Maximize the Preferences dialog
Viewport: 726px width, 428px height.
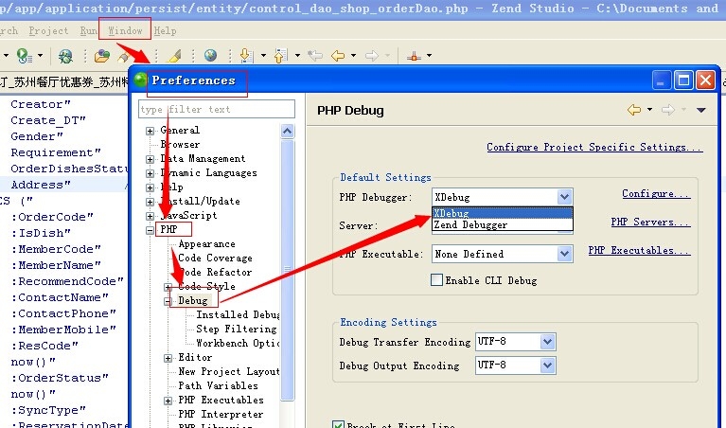683,80
